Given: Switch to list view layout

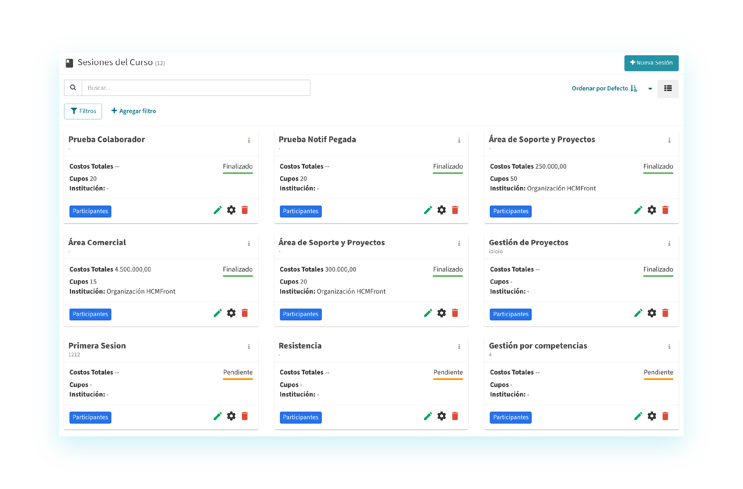Looking at the screenshot, I should [x=668, y=89].
